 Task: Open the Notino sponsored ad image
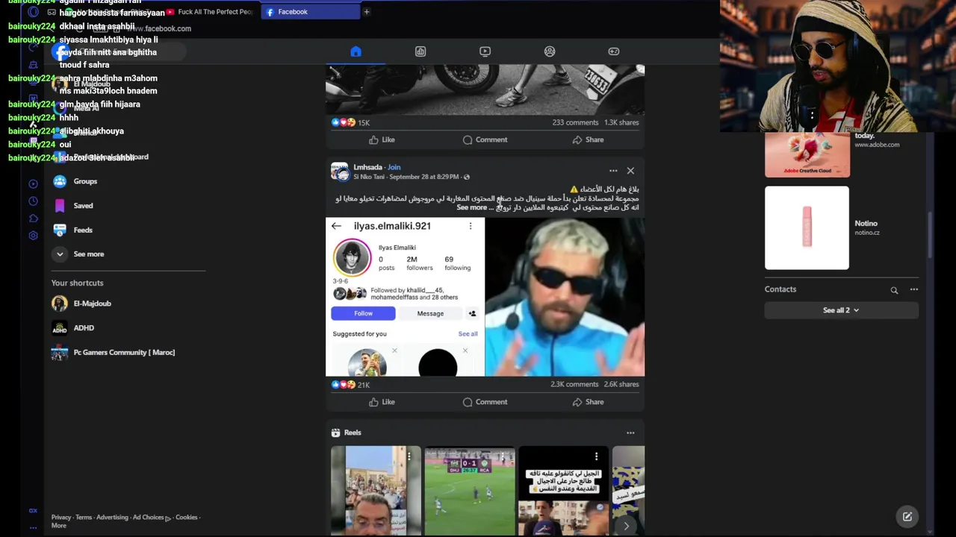pos(807,227)
